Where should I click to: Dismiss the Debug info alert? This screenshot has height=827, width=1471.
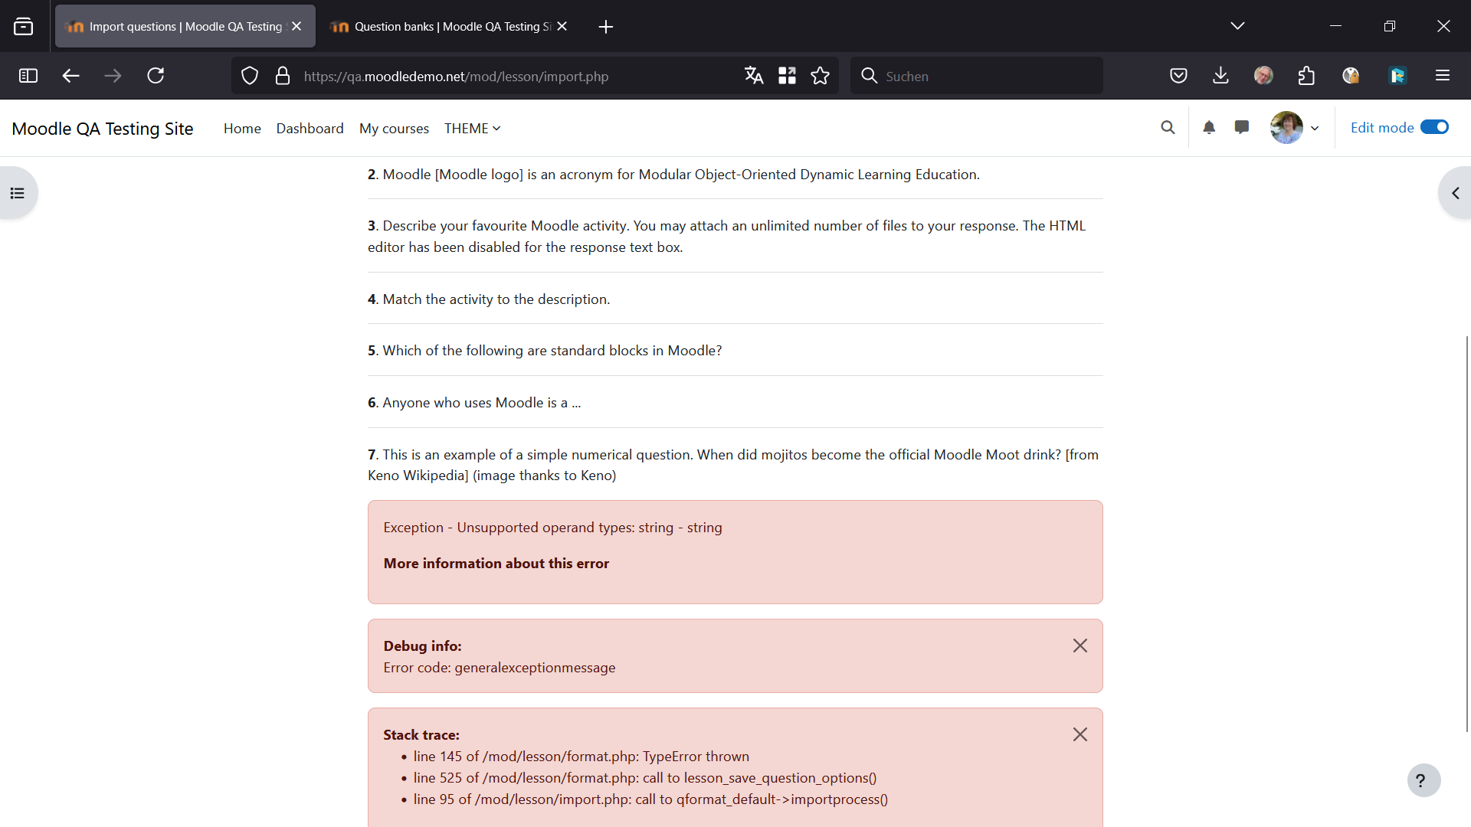pyautogui.click(x=1080, y=646)
